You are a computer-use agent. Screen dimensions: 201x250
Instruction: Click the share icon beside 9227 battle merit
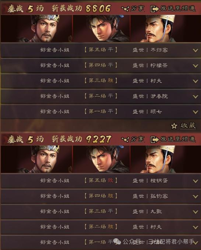125,140
